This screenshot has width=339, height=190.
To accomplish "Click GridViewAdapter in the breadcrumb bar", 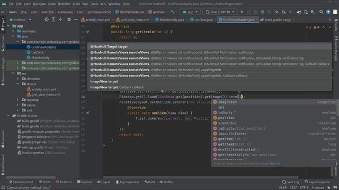I will (x=130, y=12).
